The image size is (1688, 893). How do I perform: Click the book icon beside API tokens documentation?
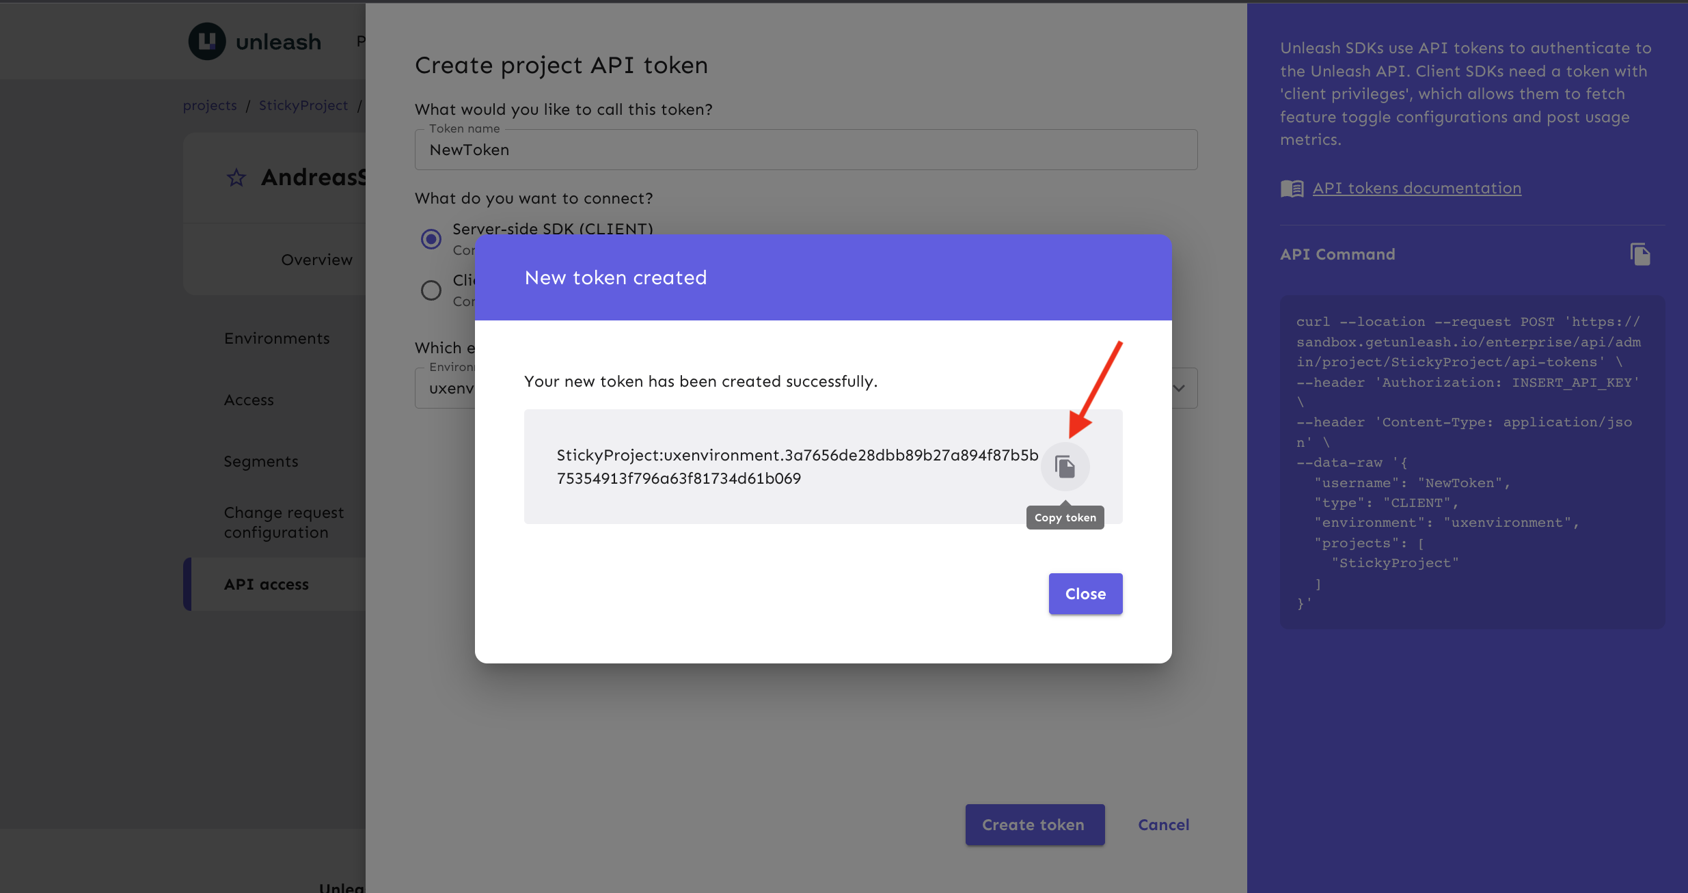[1292, 189]
